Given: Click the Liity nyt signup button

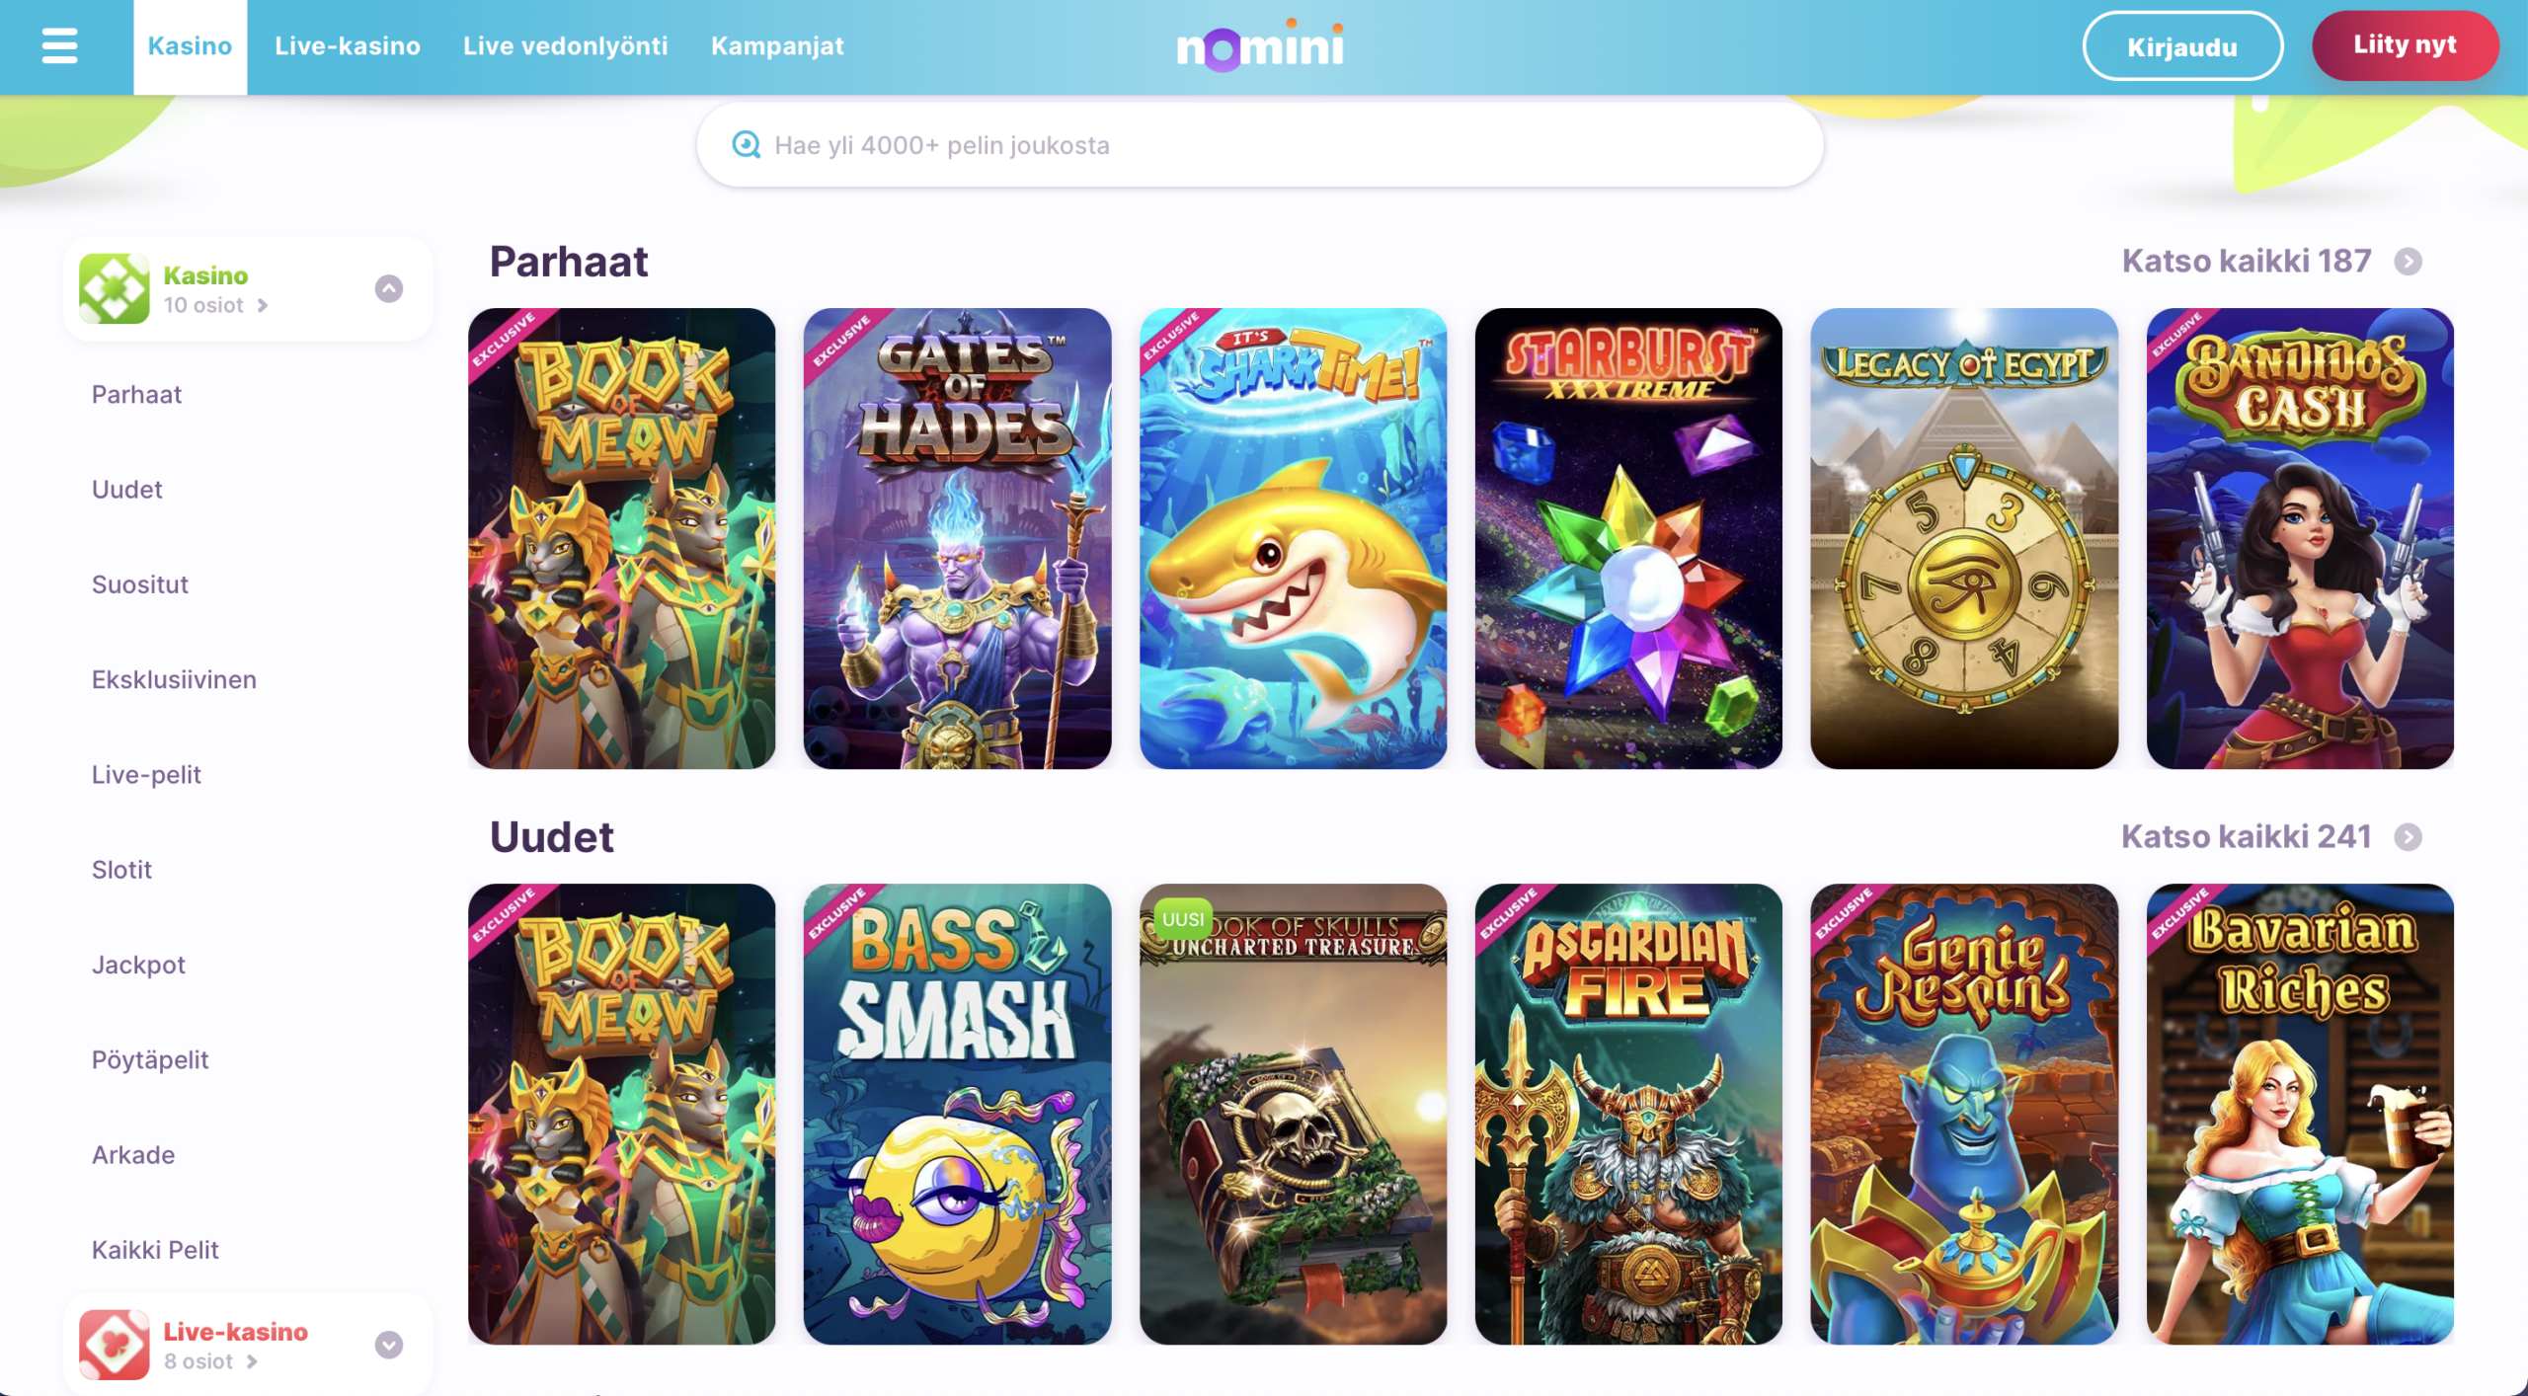Looking at the screenshot, I should pos(2405,45).
